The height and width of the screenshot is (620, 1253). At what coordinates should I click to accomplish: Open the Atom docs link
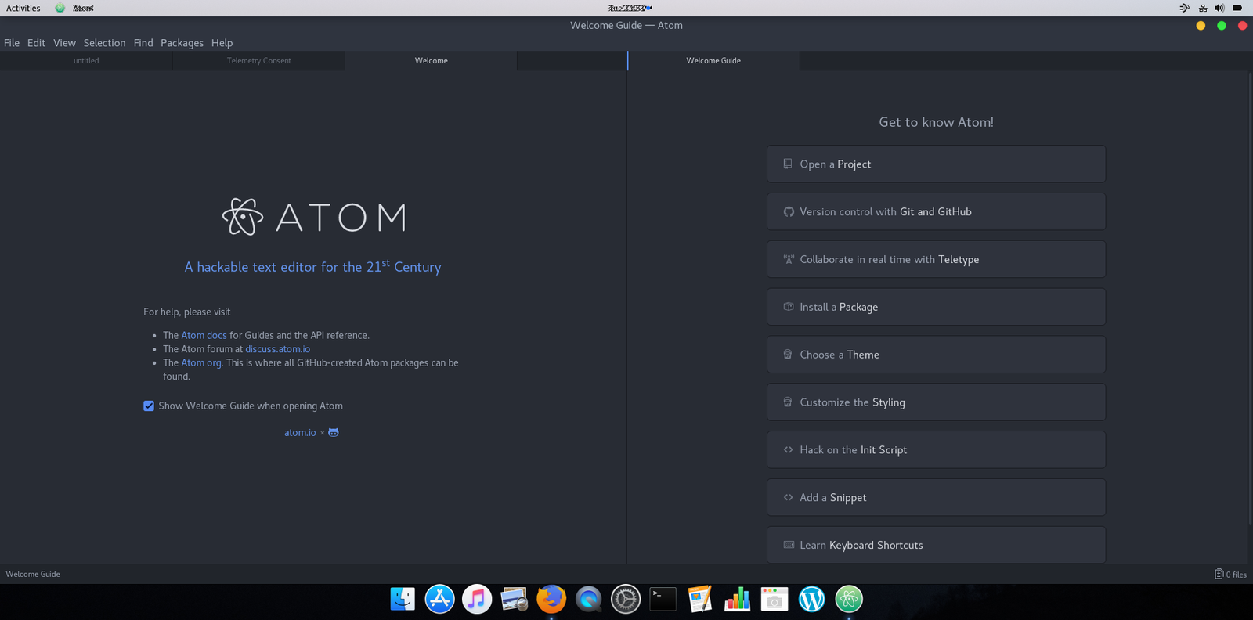click(204, 335)
